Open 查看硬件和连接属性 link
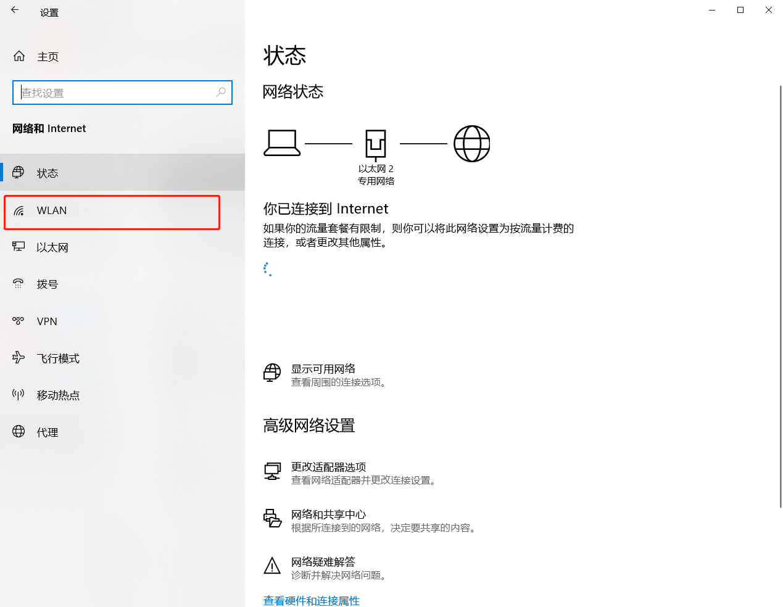The image size is (783, 607). (311, 600)
